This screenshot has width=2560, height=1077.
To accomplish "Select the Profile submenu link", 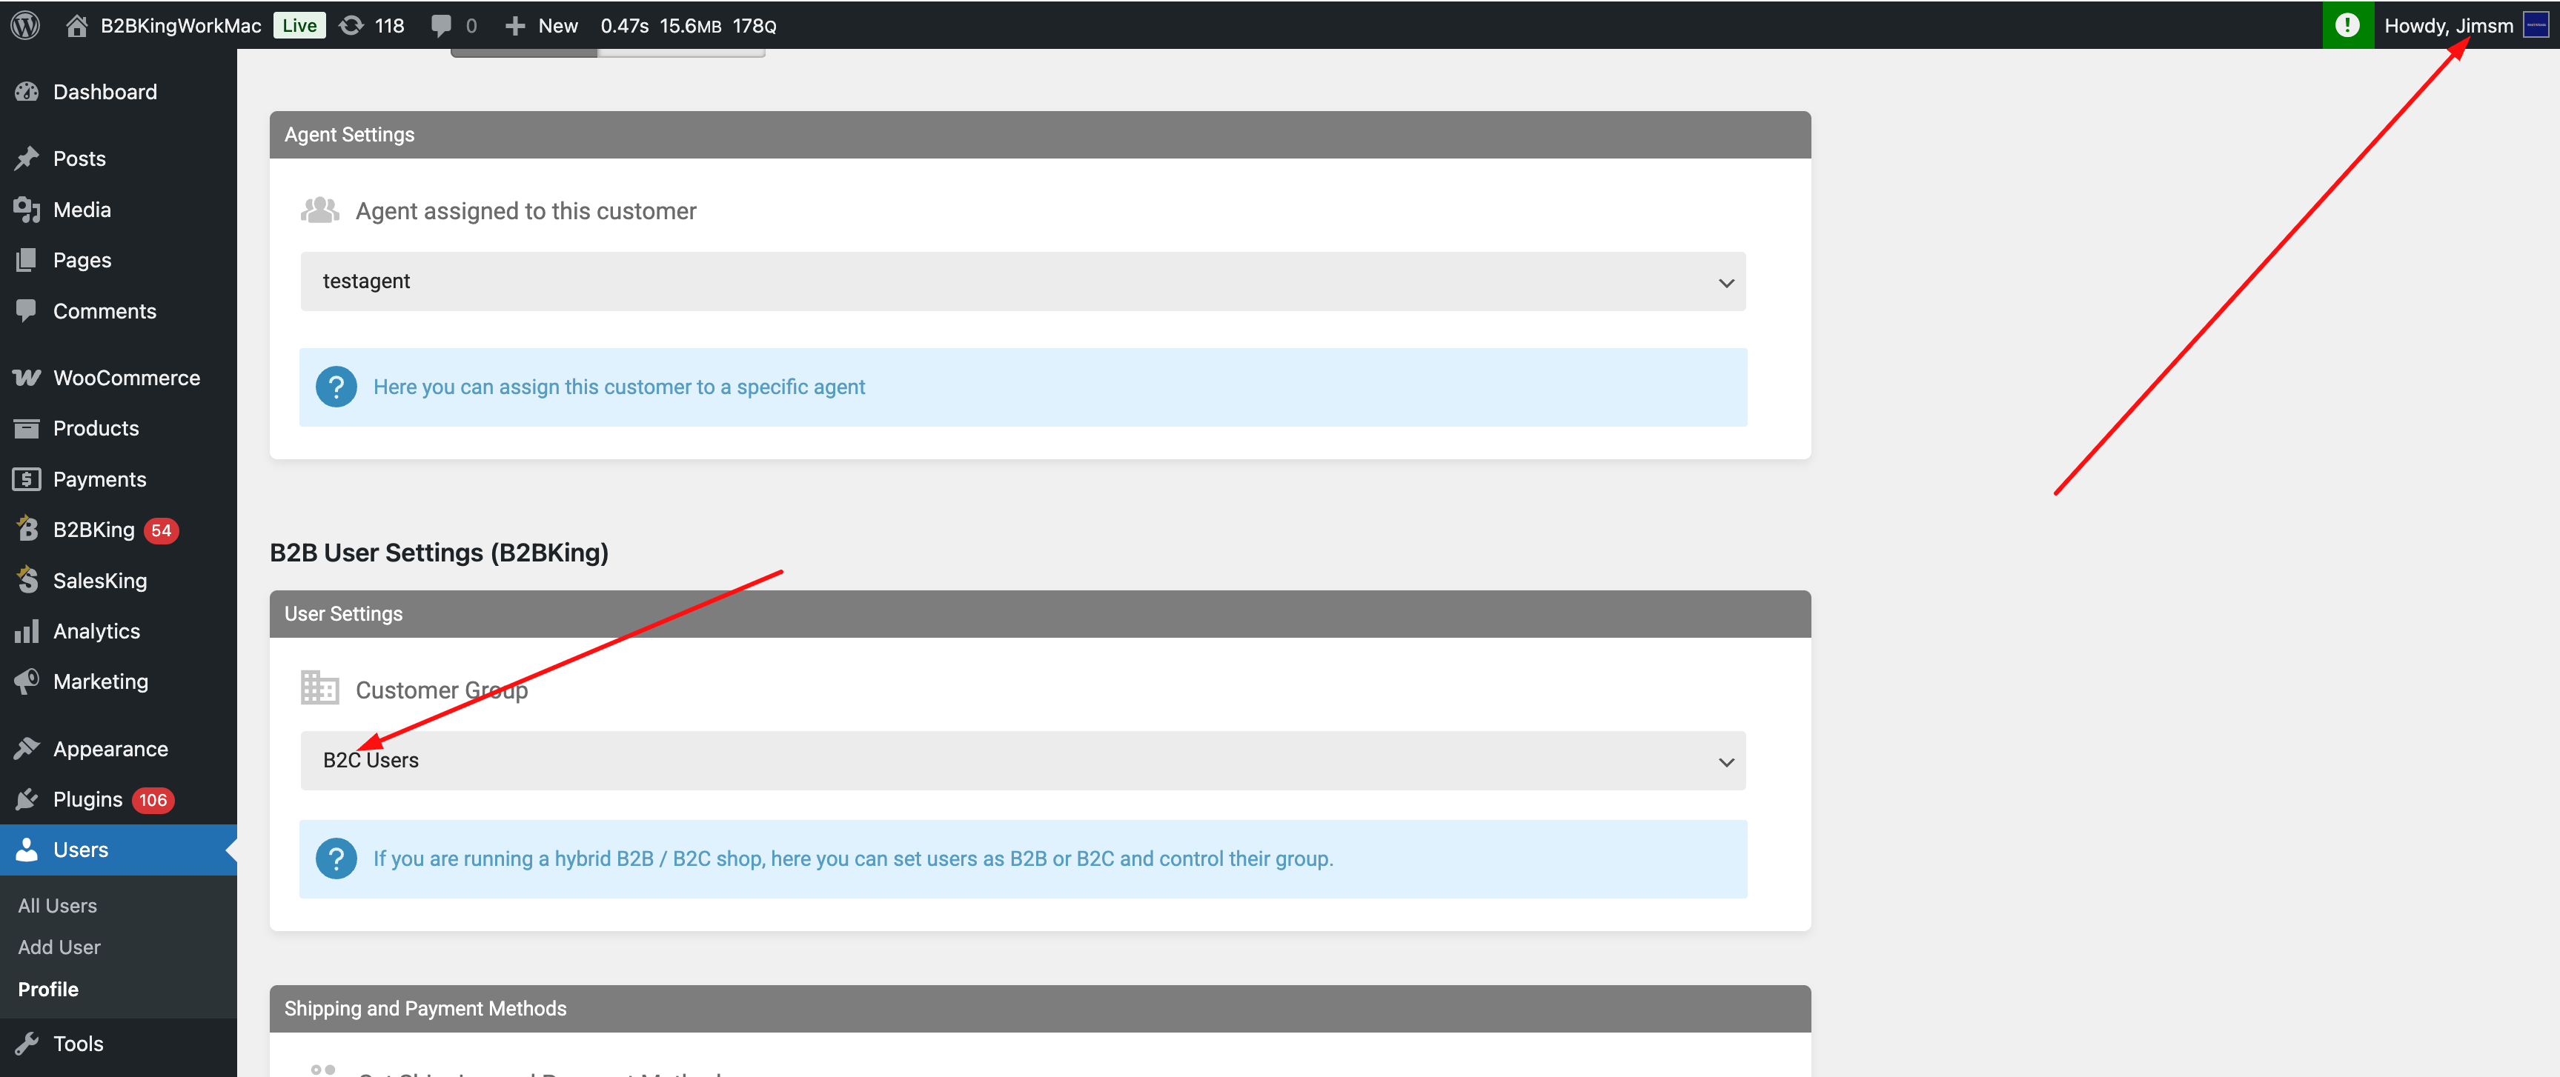I will pos(47,989).
